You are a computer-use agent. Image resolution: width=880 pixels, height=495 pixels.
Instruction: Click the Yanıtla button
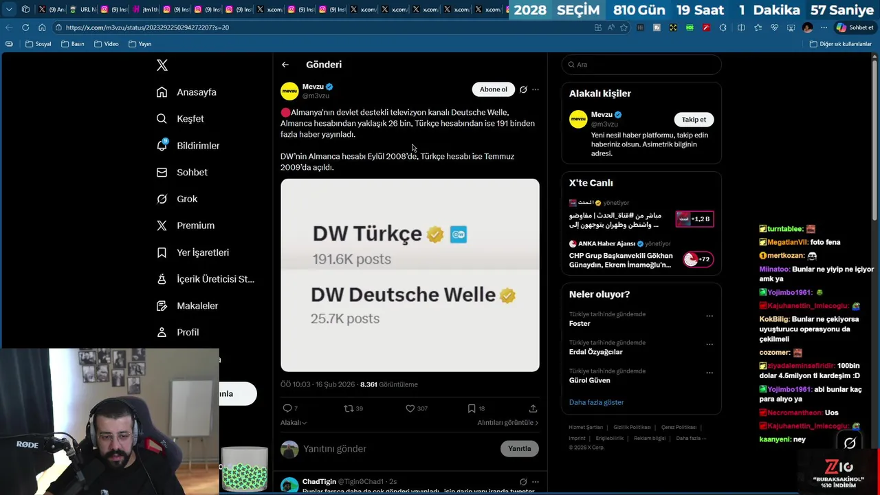(520, 449)
